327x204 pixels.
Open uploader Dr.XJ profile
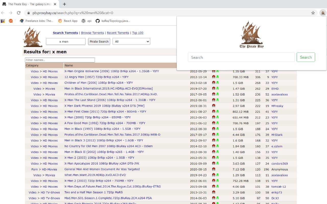(275, 198)
